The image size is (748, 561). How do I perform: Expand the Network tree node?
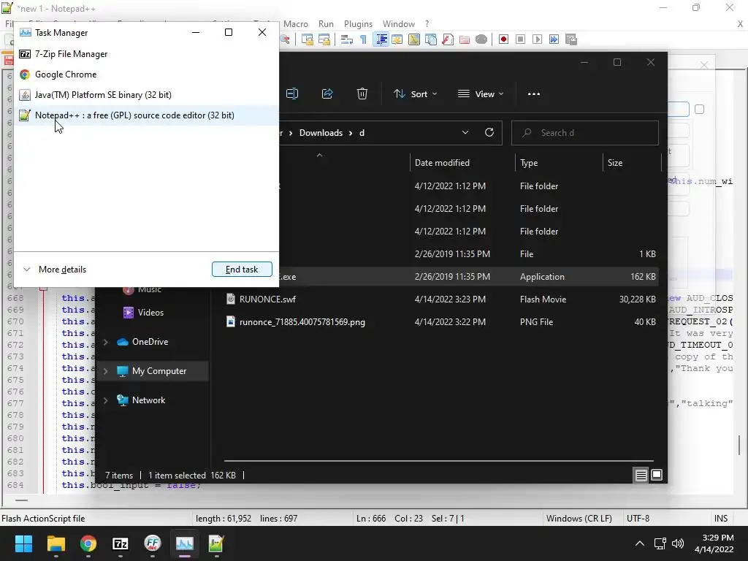click(x=105, y=400)
